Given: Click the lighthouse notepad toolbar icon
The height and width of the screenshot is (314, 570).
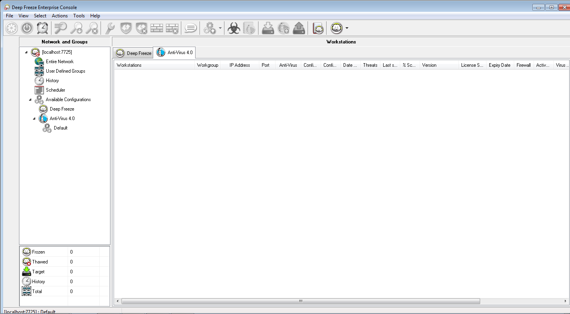Looking at the screenshot, I should pos(249,28).
